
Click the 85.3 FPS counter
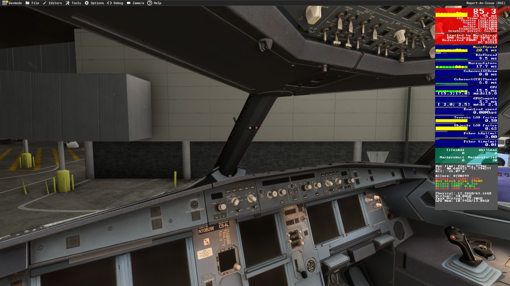[484, 11]
